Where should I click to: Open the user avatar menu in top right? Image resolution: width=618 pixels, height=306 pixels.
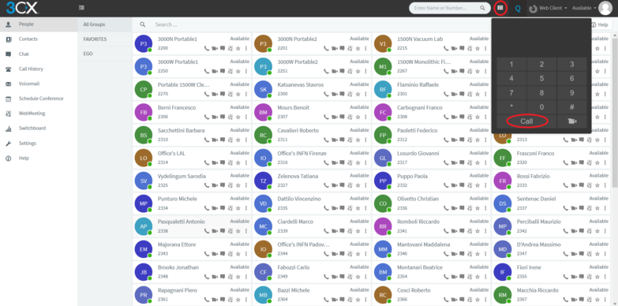605,8
